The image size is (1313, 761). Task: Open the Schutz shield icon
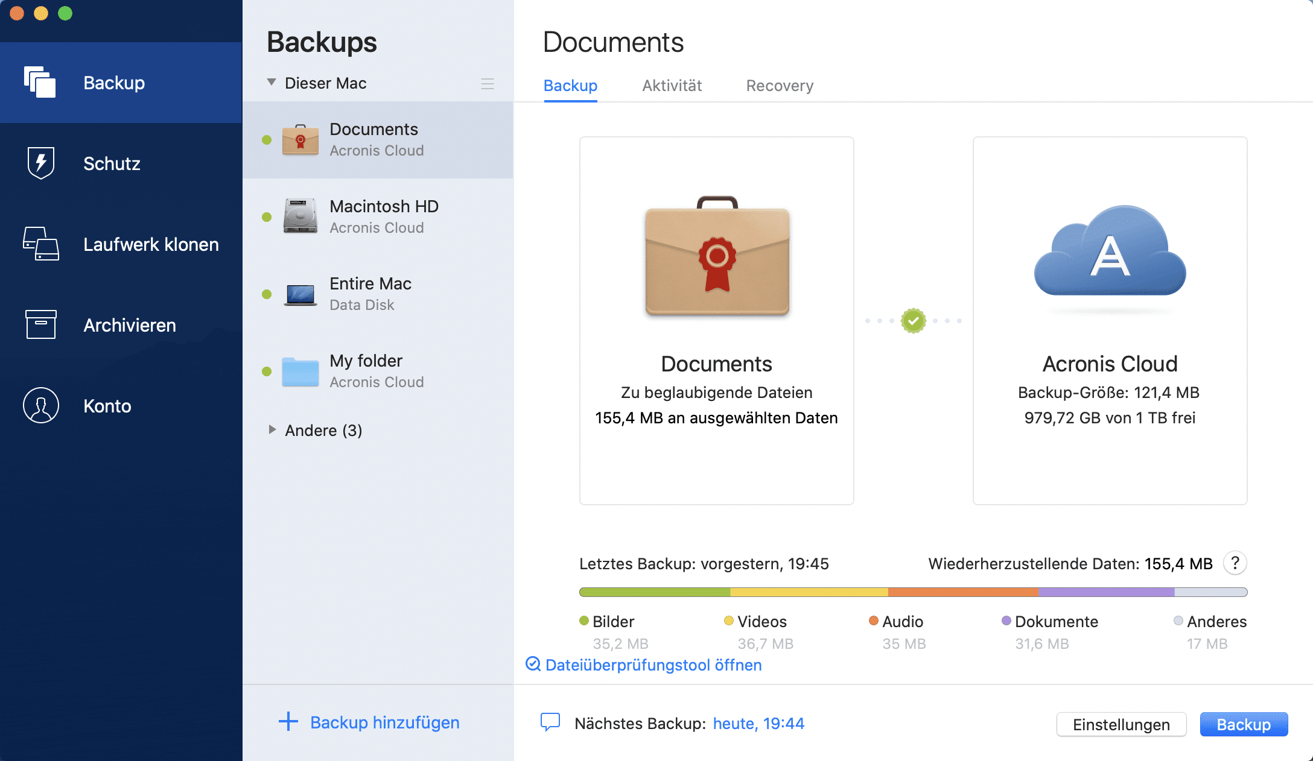click(41, 163)
